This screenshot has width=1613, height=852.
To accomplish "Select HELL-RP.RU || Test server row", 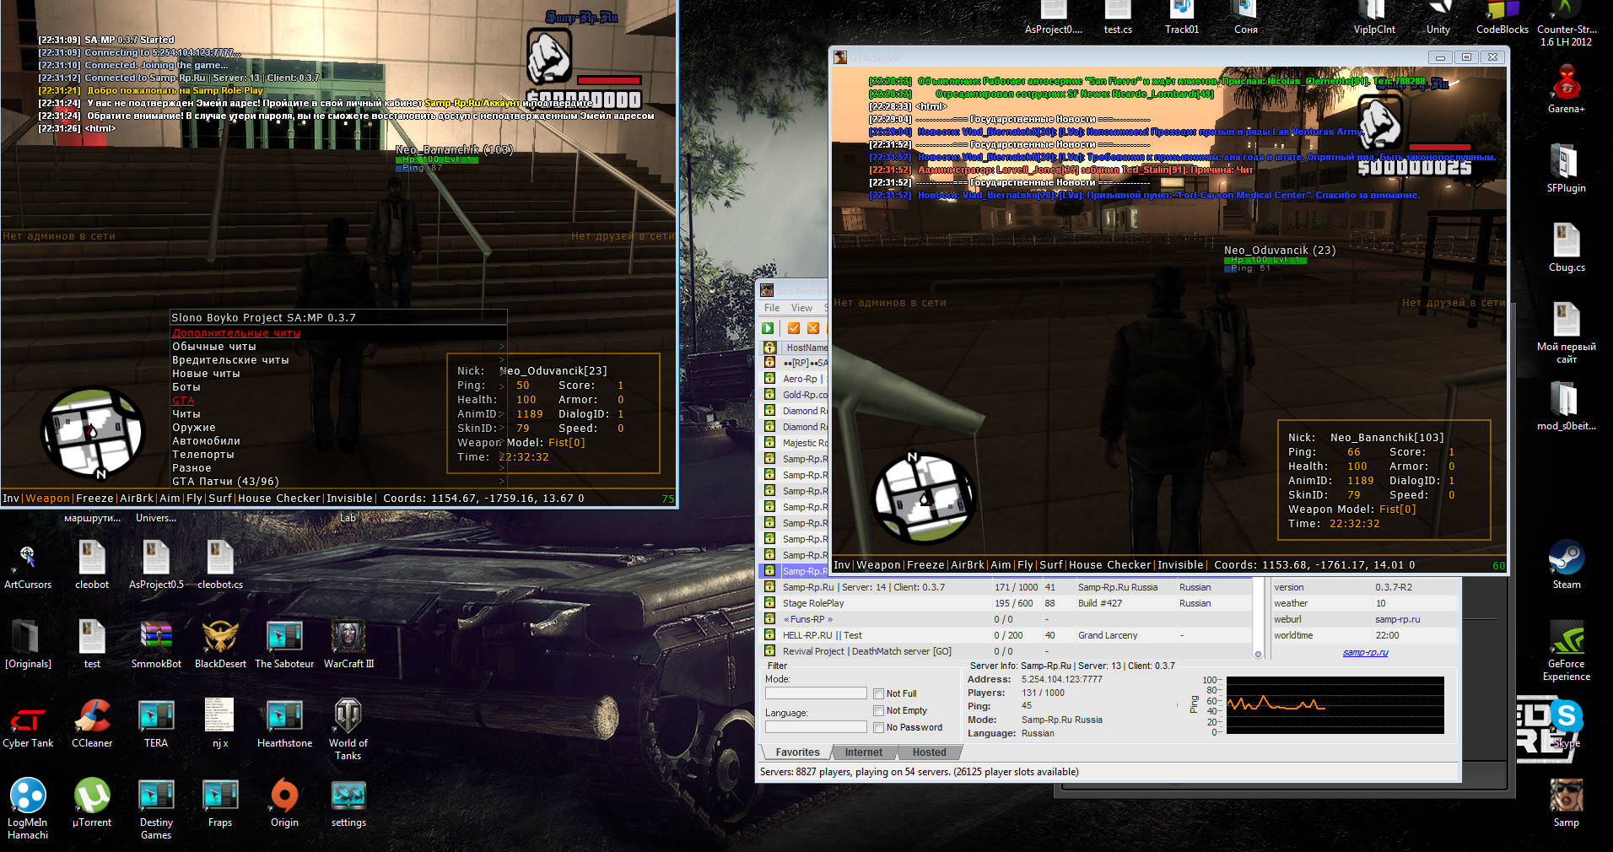I will (1007, 635).
